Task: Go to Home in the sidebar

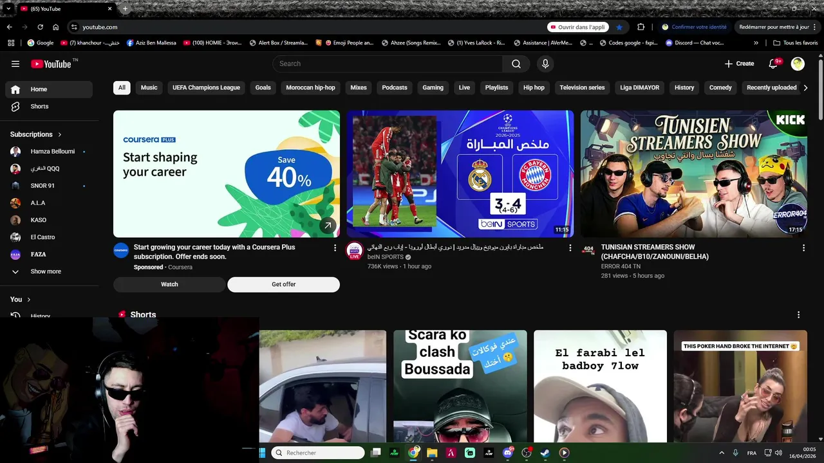Action: (x=49, y=89)
